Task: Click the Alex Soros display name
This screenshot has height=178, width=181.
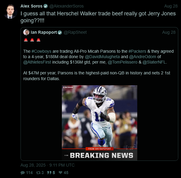Action: tap(31, 6)
